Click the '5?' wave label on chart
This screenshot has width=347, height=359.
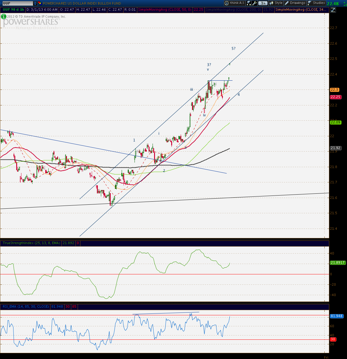tap(233, 49)
